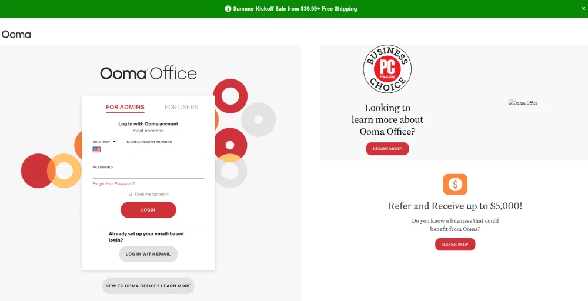The height and width of the screenshot is (301, 588).
Task: Click the US flag country icon
Action: [x=97, y=149]
